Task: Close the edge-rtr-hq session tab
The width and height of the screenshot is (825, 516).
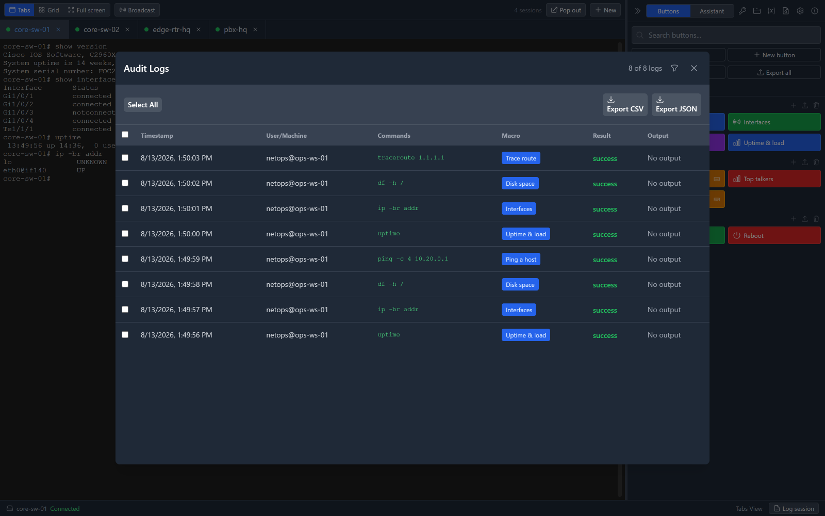Action: (x=199, y=29)
